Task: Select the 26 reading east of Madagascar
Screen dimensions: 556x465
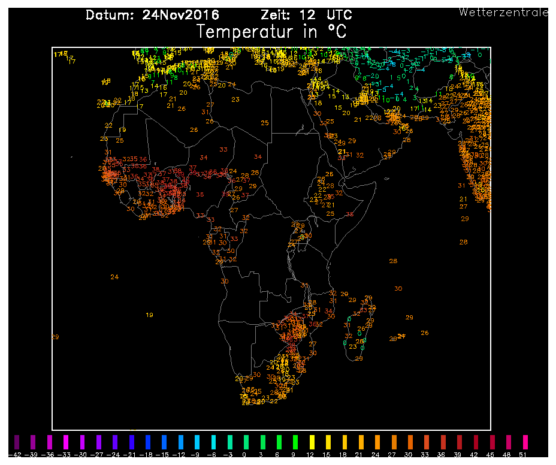Action: click(x=425, y=333)
